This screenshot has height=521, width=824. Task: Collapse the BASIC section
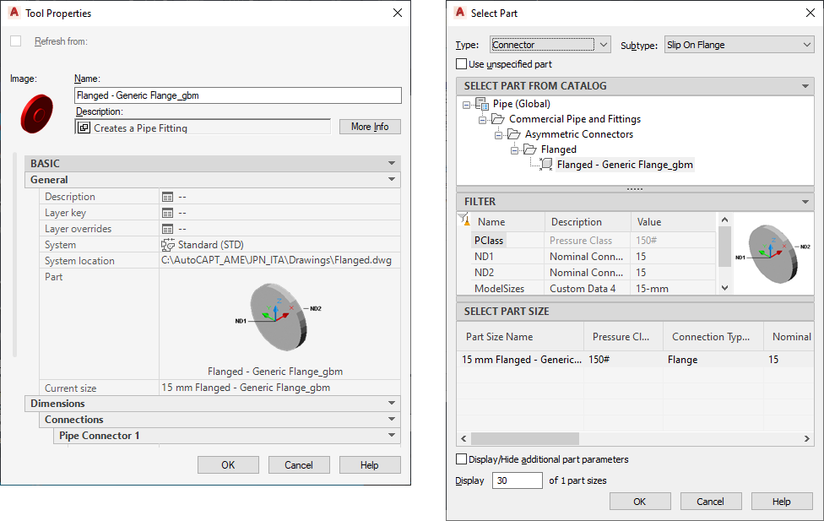click(x=392, y=164)
